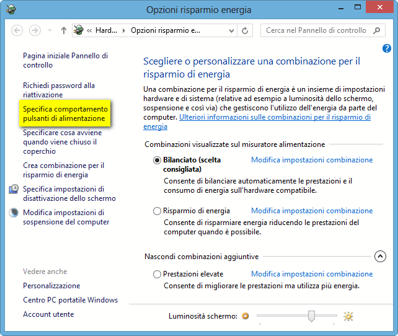Click the power options icon in the address bar

(79, 30)
